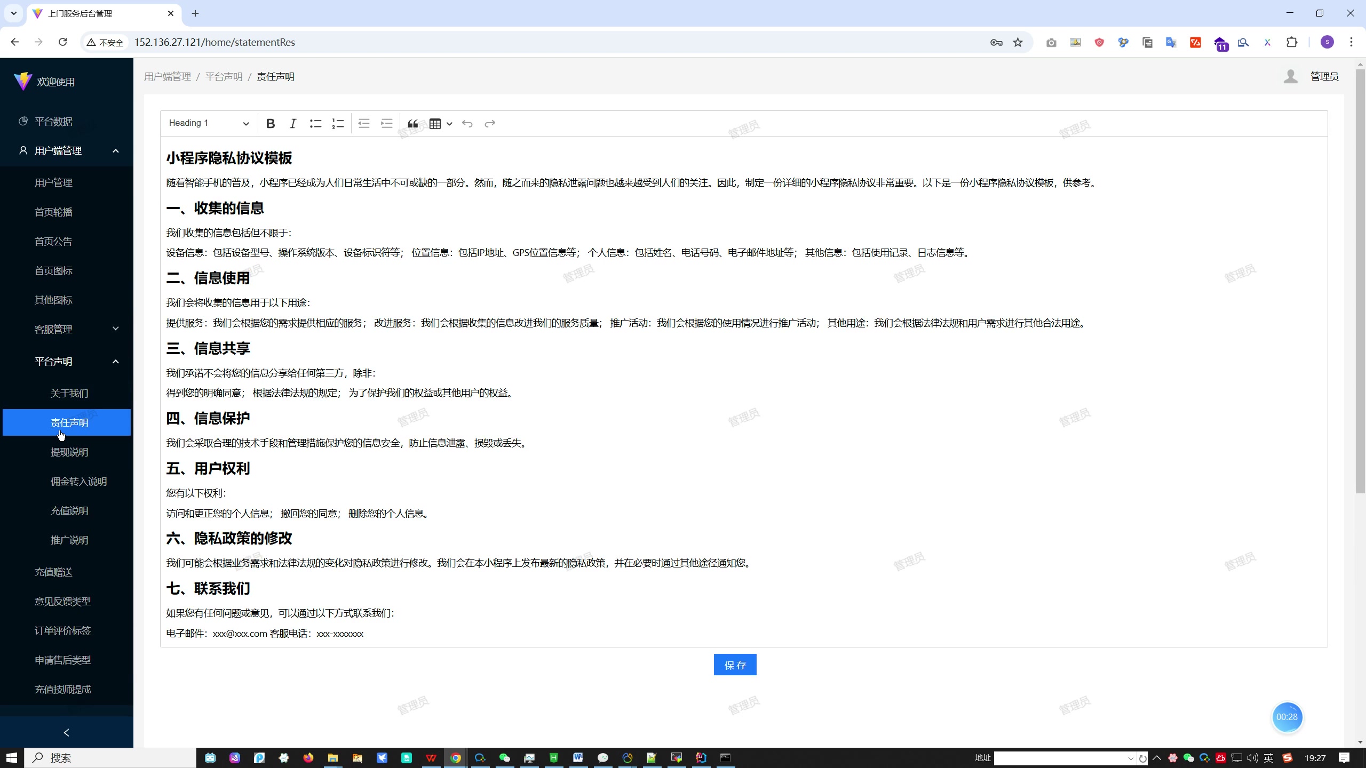The height and width of the screenshot is (768, 1366).
Task: Bookmark this page with the star
Action: (1018, 42)
